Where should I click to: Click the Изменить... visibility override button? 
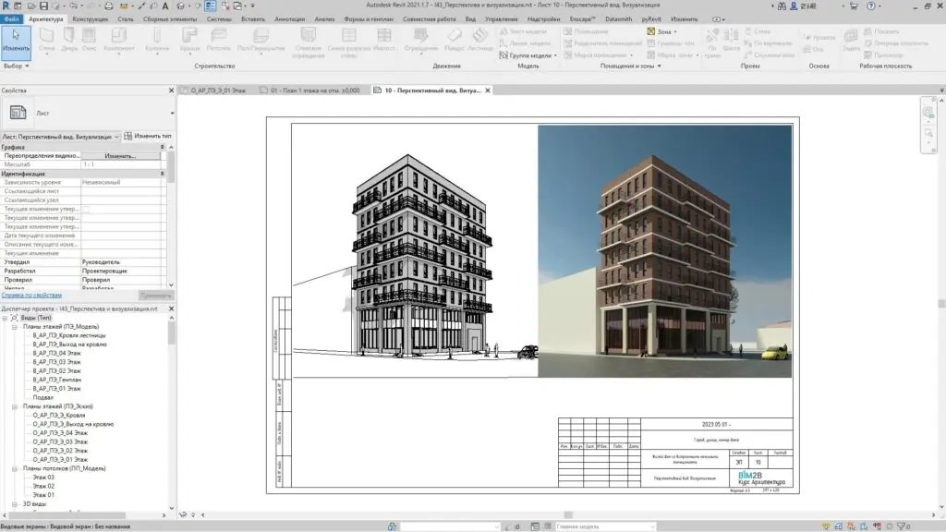click(120, 155)
